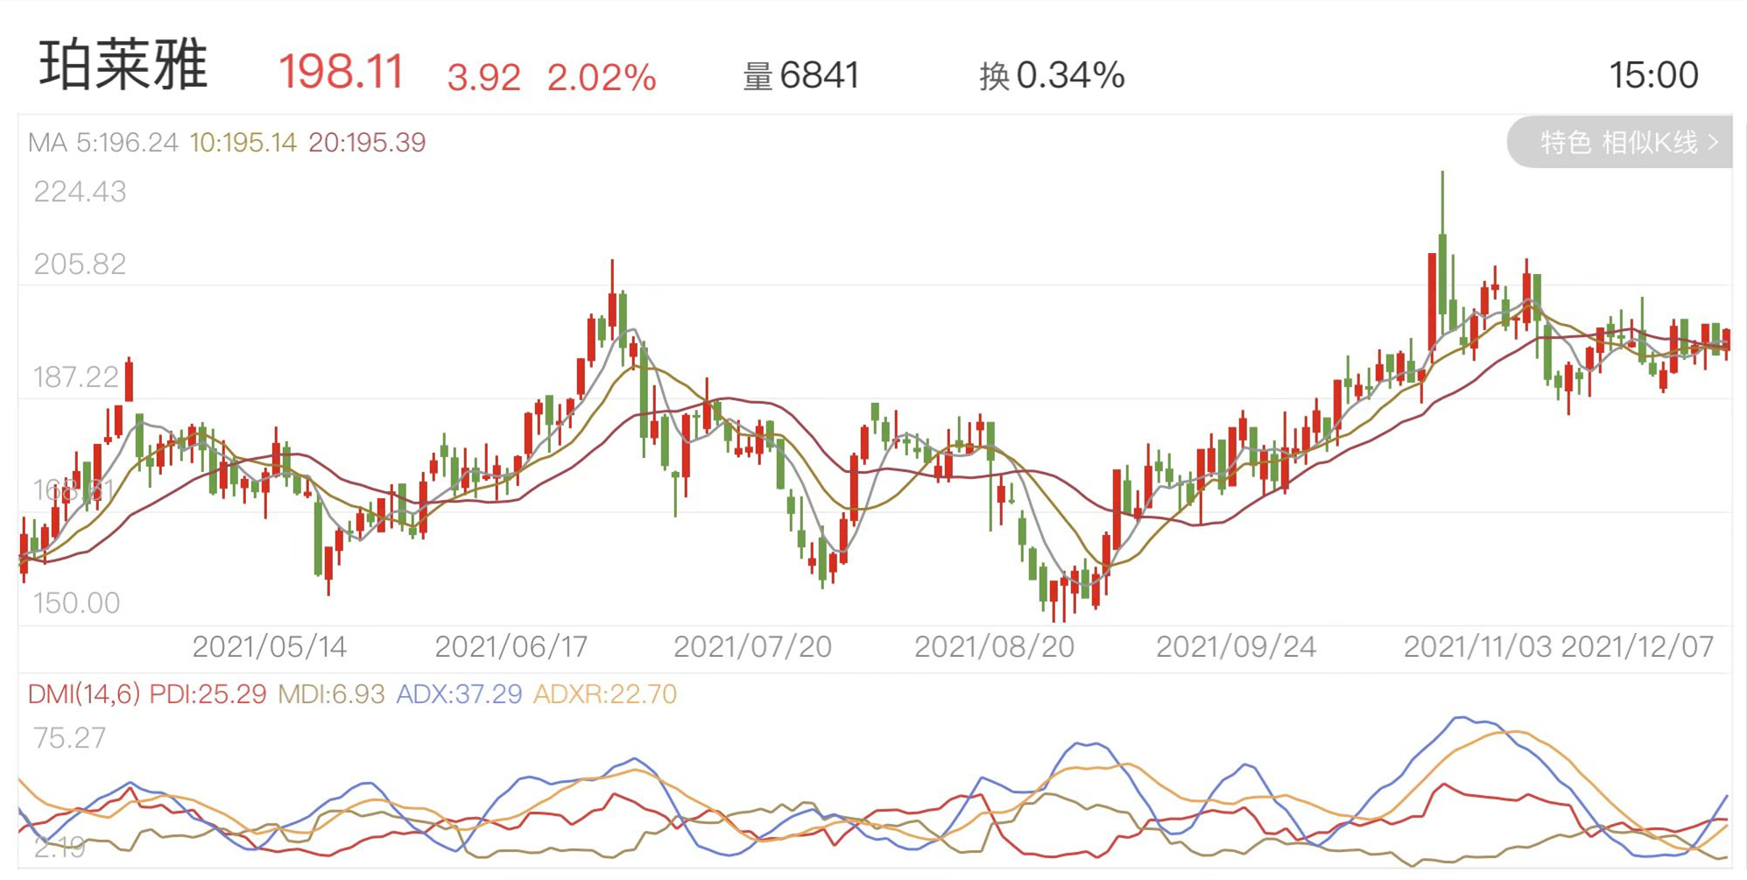Click the 珀莱雅 stock name title
This screenshot has width=1747, height=880.
point(123,66)
